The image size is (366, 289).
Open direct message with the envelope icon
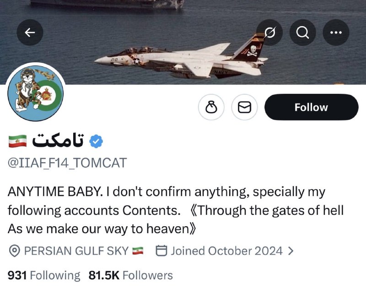(x=245, y=108)
